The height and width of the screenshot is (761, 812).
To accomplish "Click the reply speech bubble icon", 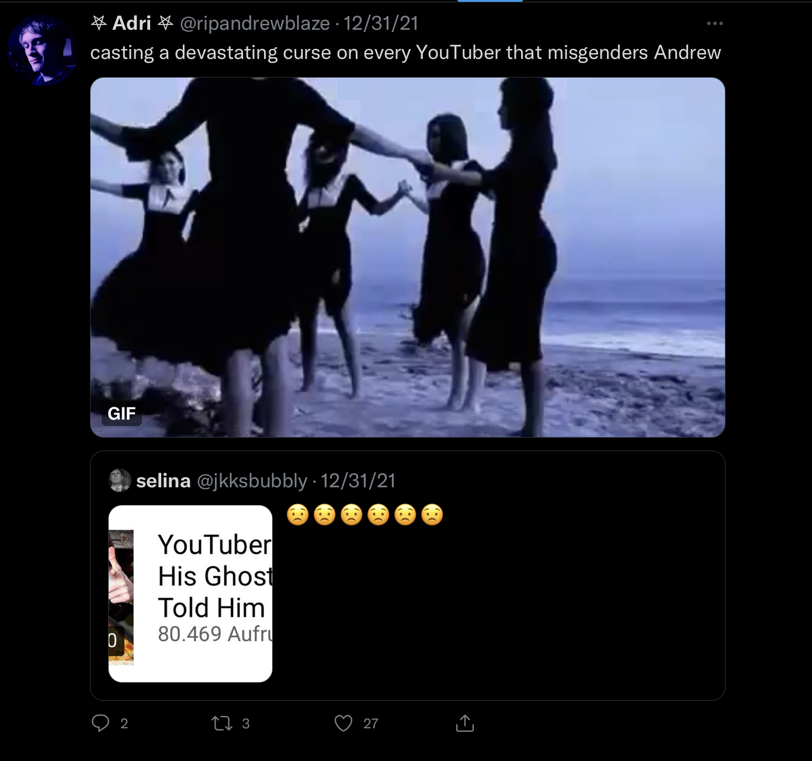I will [x=100, y=723].
